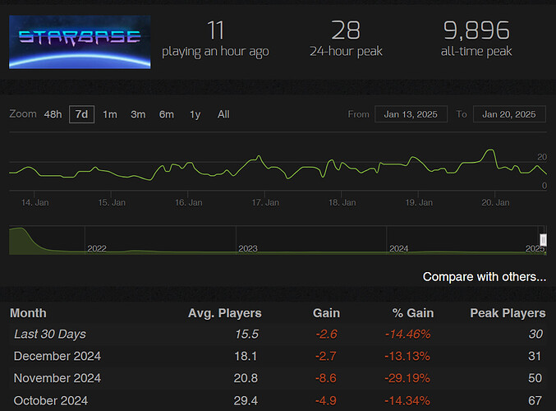Click the 2023 marker in navigator timeline
556x411 pixels.
(x=248, y=248)
